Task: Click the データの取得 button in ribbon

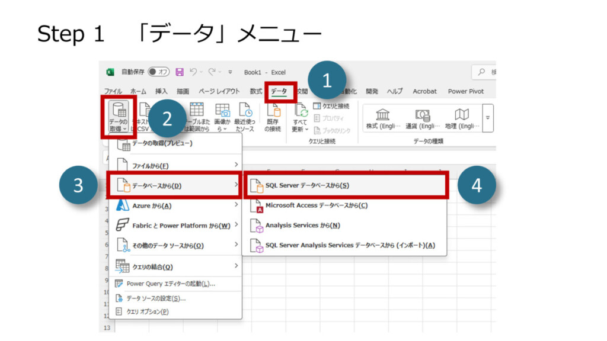Action: click(x=118, y=117)
